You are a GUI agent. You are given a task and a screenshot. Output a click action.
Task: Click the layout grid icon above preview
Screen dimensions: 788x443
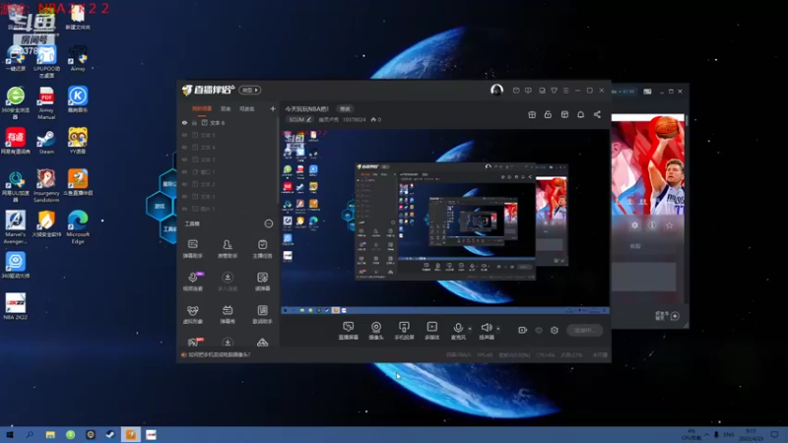(564, 114)
